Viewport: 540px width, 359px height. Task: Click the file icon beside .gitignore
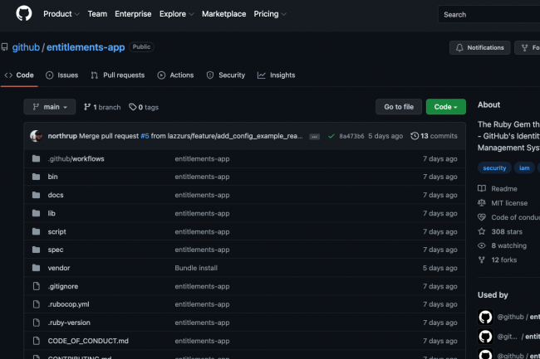click(37, 286)
